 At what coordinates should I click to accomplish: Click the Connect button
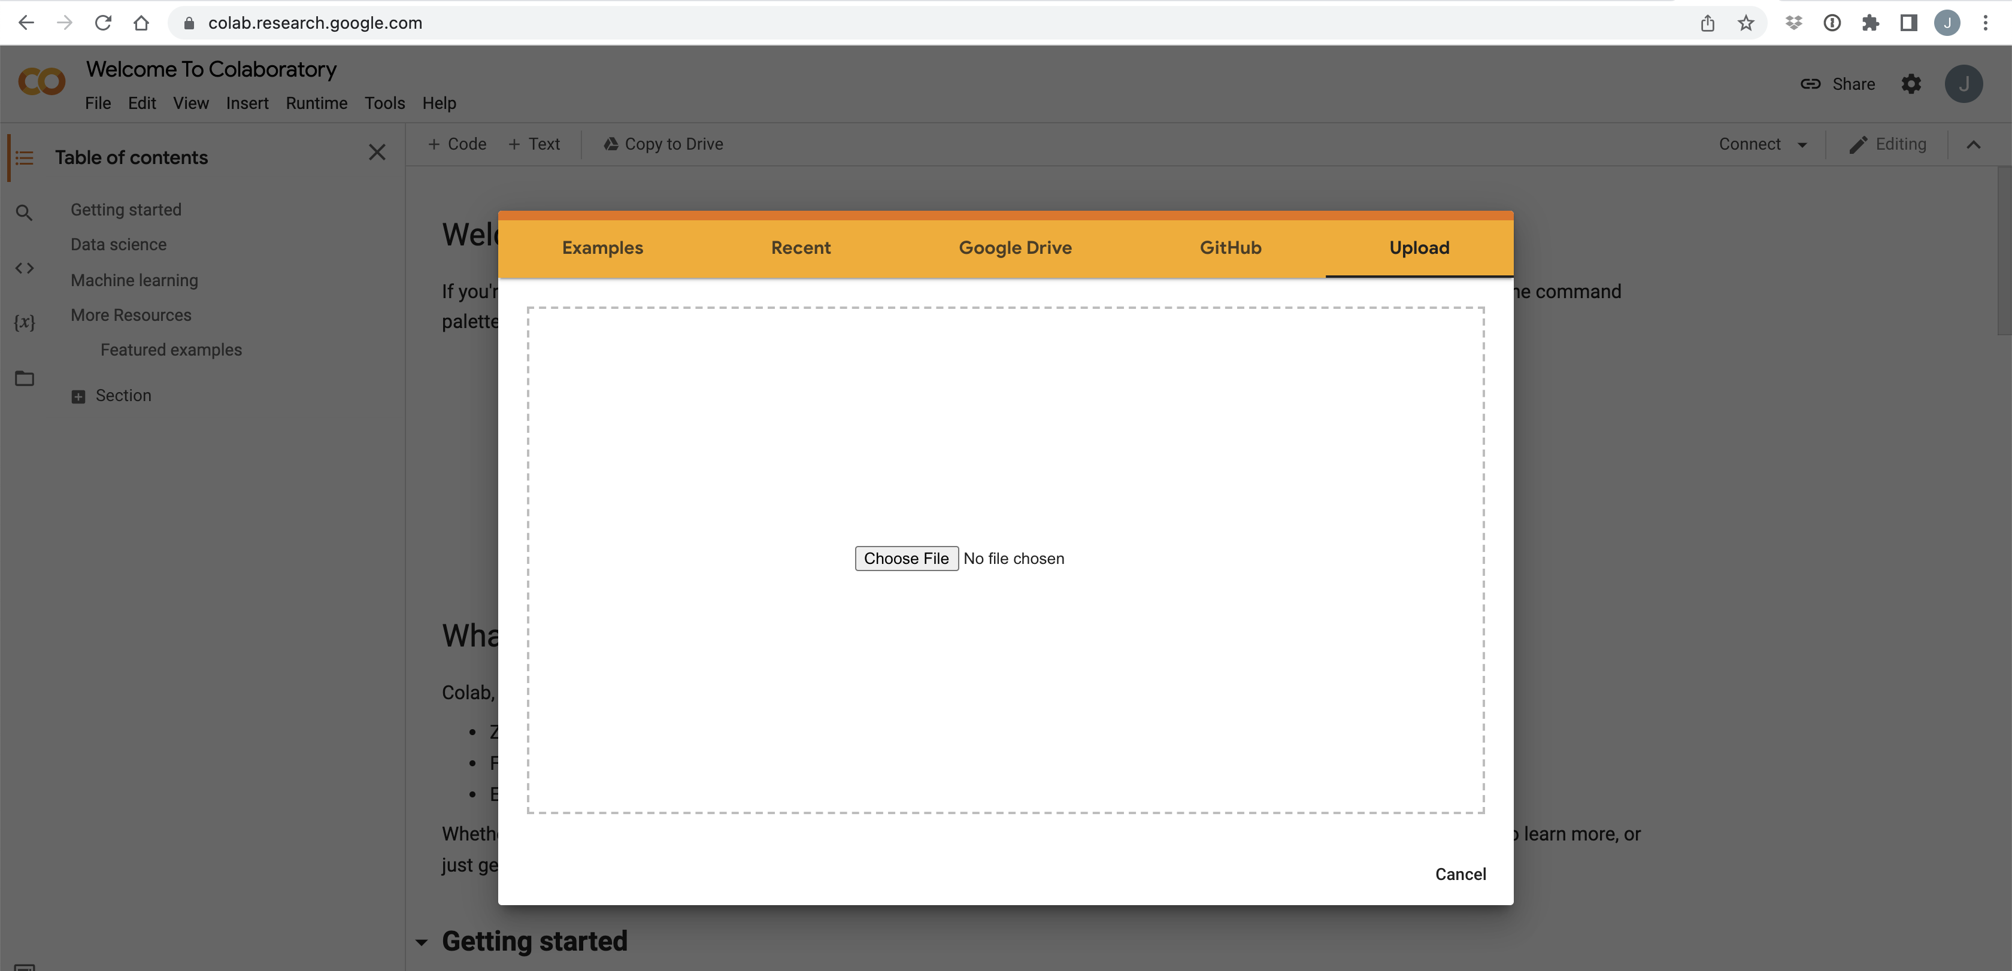[x=1750, y=144]
